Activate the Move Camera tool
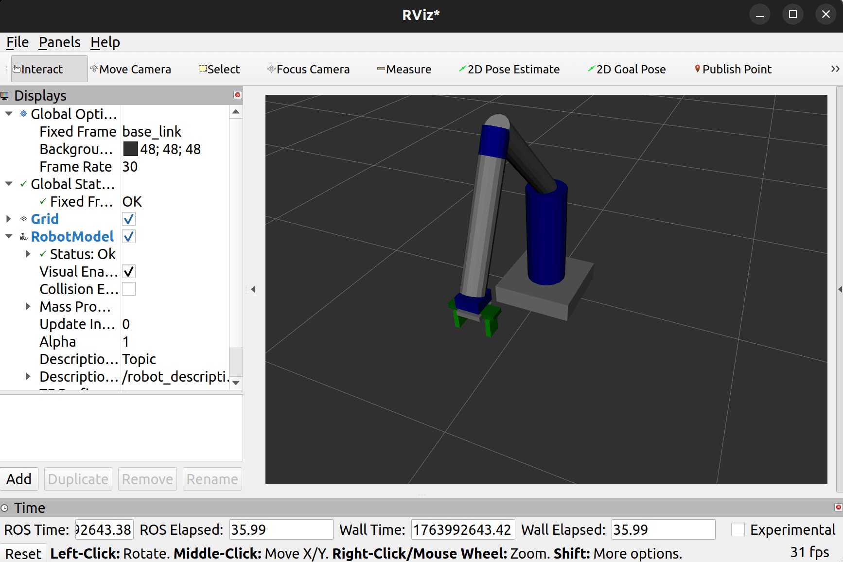 pyautogui.click(x=131, y=69)
